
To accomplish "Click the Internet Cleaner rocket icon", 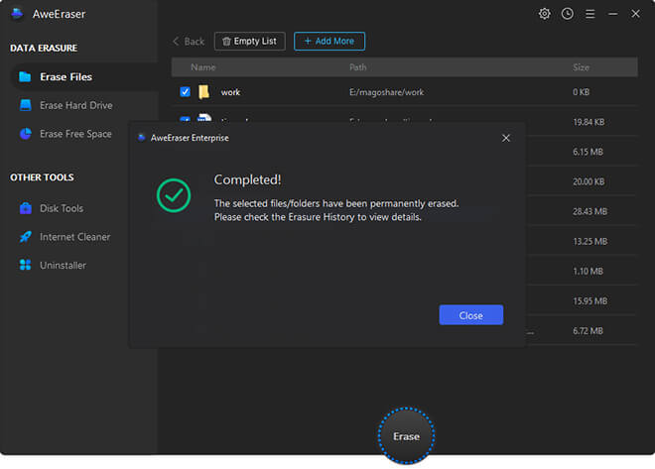I will coord(26,237).
